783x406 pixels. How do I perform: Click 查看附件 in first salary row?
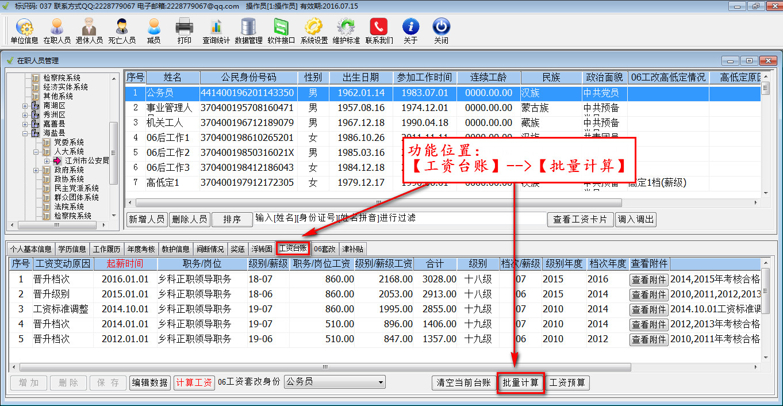649,279
